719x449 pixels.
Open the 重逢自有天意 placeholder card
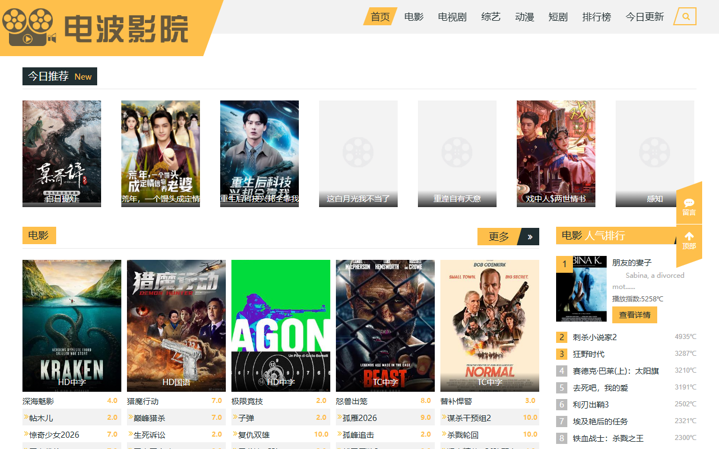[457, 154]
